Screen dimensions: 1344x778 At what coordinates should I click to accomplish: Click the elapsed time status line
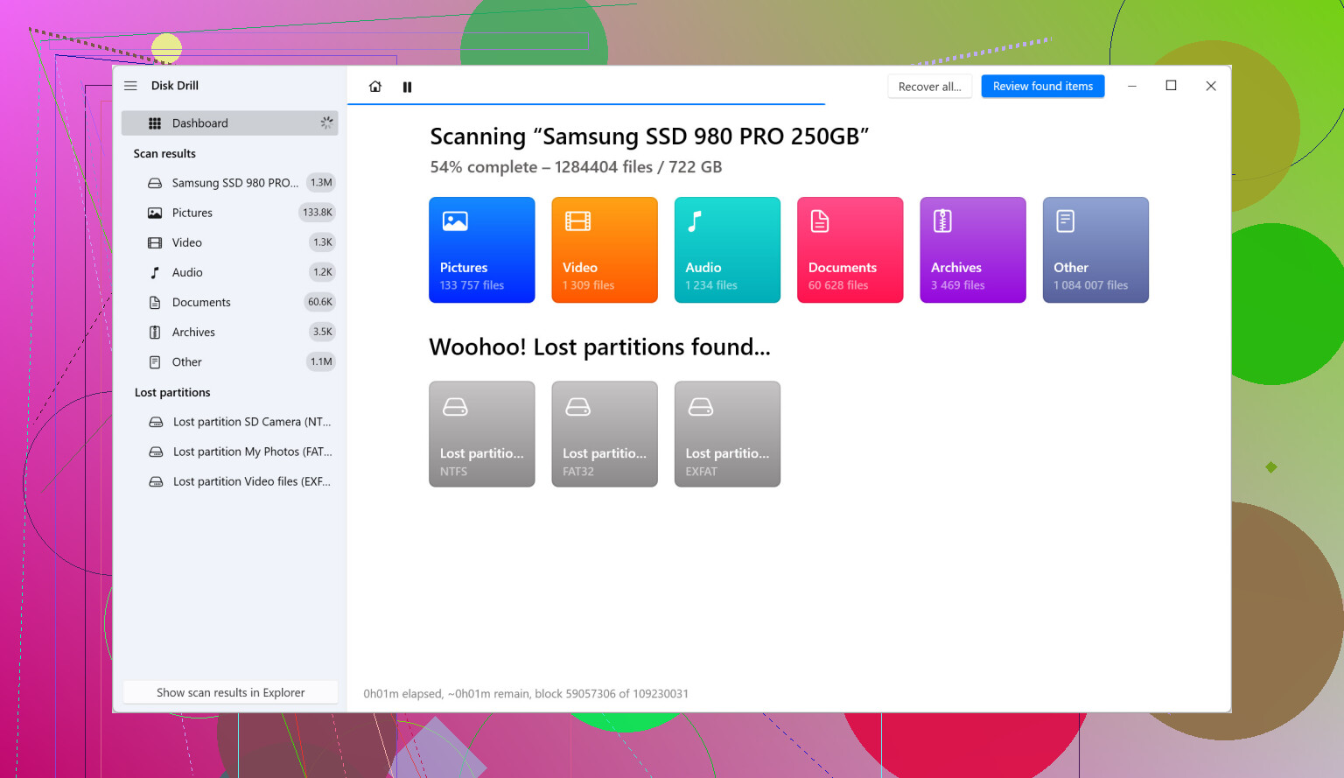tap(526, 694)
